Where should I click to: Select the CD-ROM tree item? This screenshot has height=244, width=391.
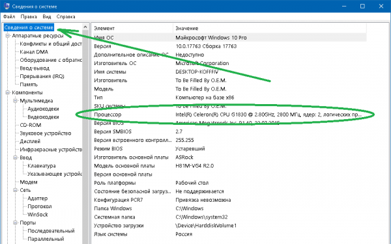31,125
